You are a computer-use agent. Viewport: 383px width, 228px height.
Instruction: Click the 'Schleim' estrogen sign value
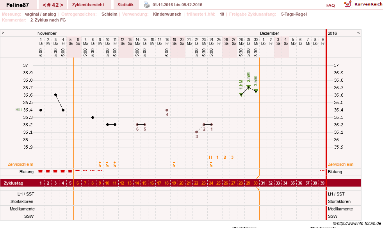[109, 14]
